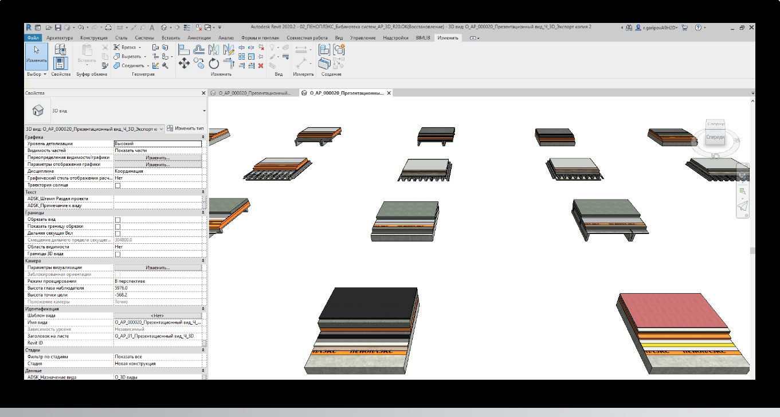780x417 pixels.
Task: Click the Help question mark icon in the title bar
Action: (699, 27)
